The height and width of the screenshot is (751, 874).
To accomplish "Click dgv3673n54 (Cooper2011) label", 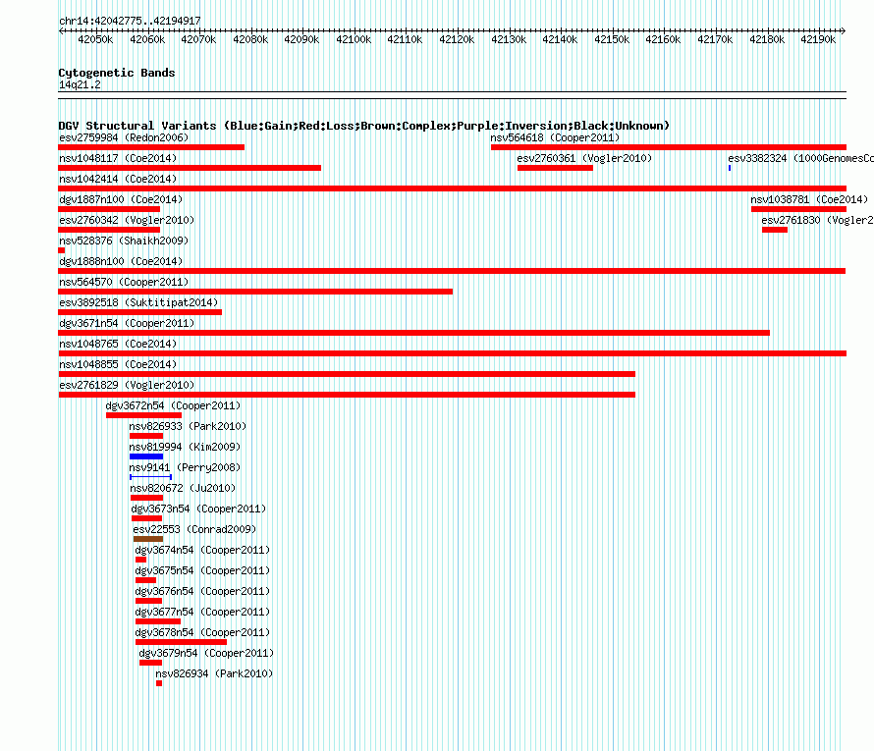I will pyautogui.click(x=198, y=509).
